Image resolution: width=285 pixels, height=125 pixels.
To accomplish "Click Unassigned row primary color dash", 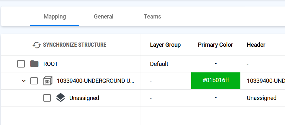I will click(216, 98).
